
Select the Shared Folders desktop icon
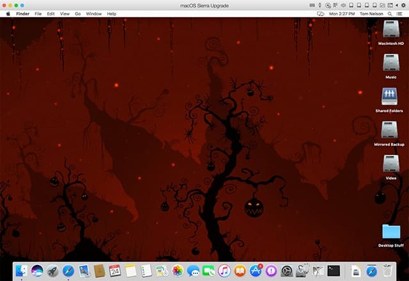pos(390,97)
